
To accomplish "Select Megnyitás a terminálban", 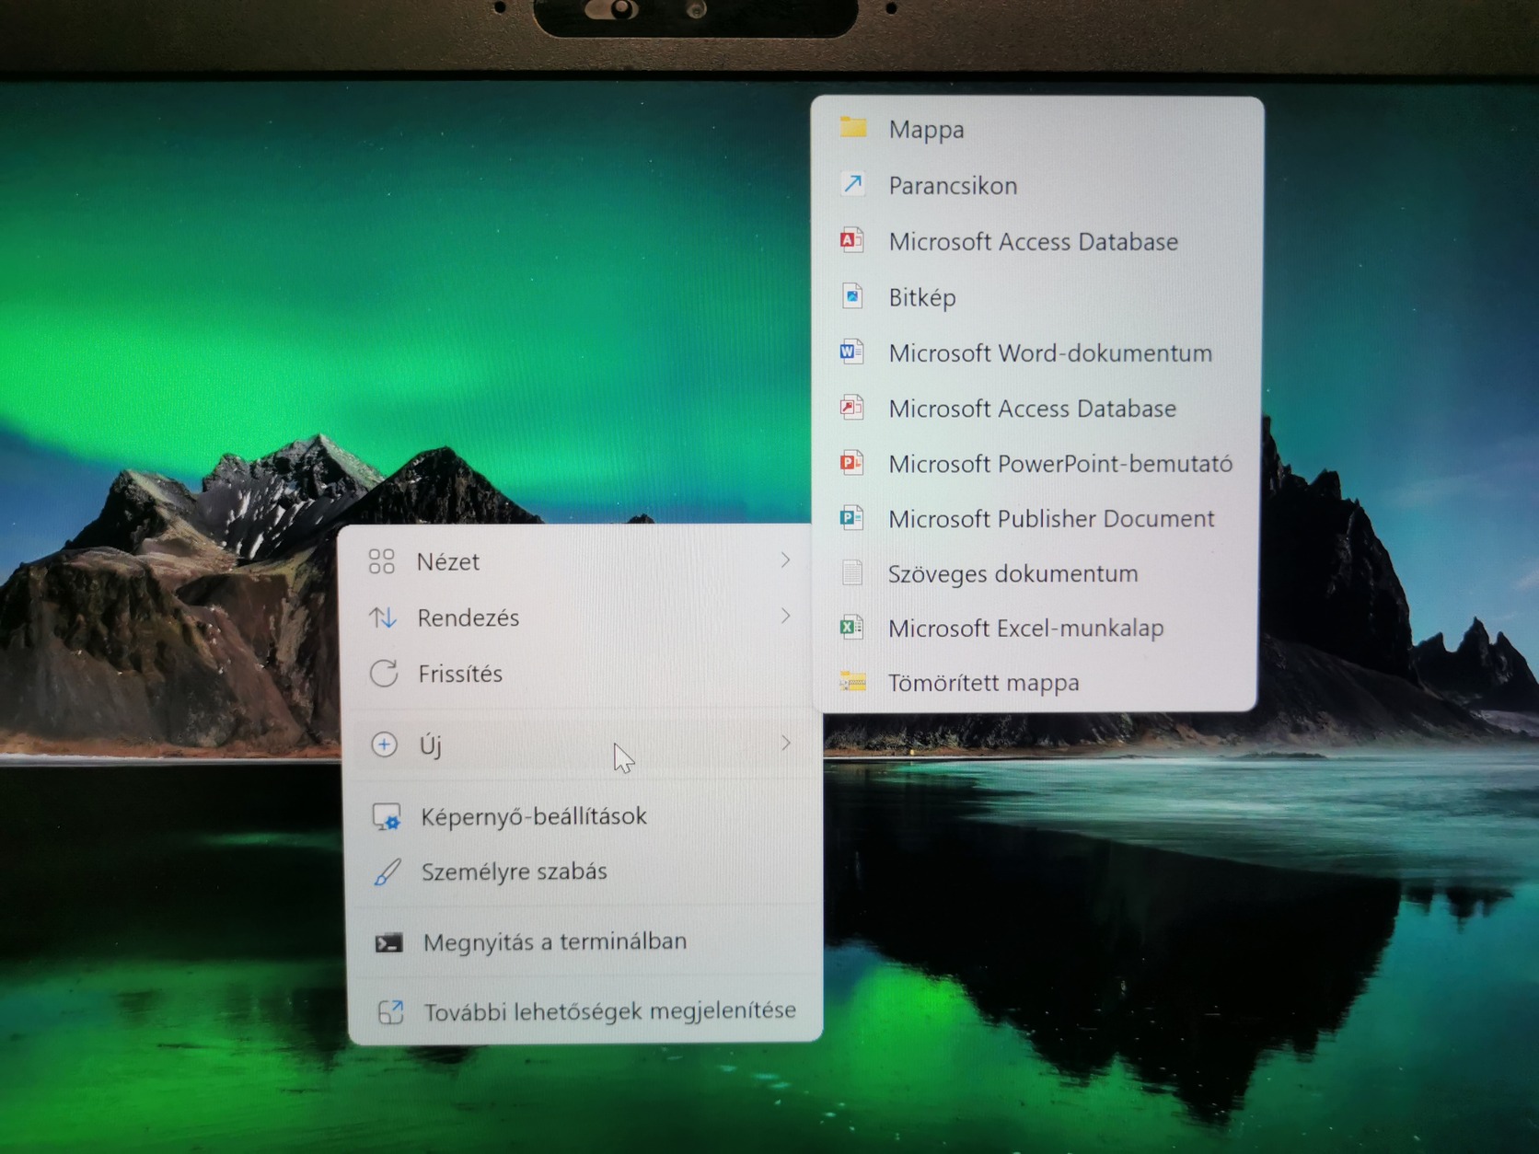I will [x=584, y=942].
